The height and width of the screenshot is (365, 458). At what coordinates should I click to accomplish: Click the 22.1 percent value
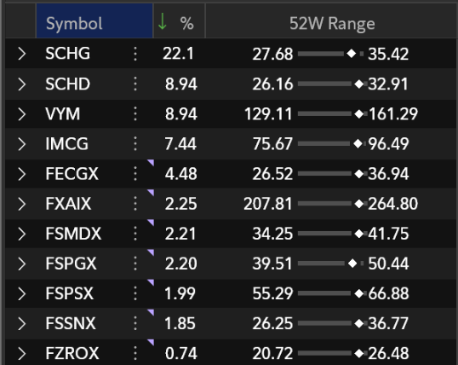[178, 54]
